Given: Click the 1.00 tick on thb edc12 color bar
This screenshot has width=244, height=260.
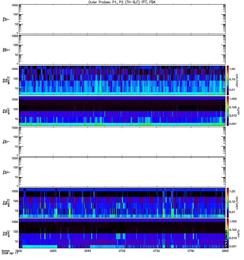Looking at the screenshot, I should point(232,69).
